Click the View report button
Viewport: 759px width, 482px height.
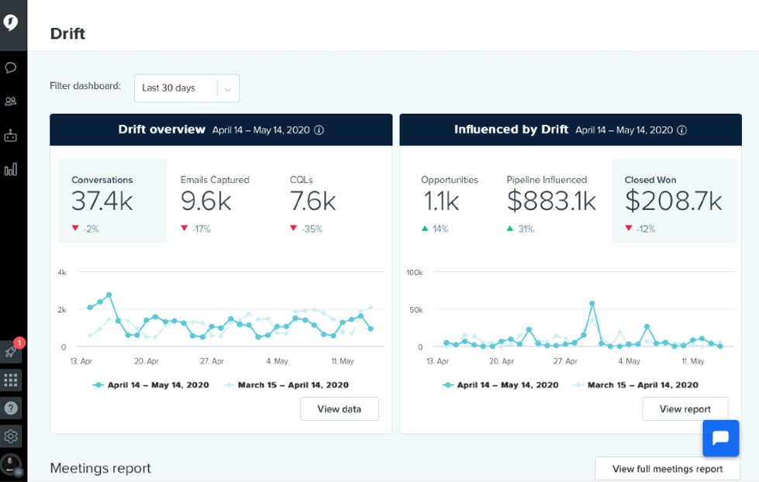[685, 409]
